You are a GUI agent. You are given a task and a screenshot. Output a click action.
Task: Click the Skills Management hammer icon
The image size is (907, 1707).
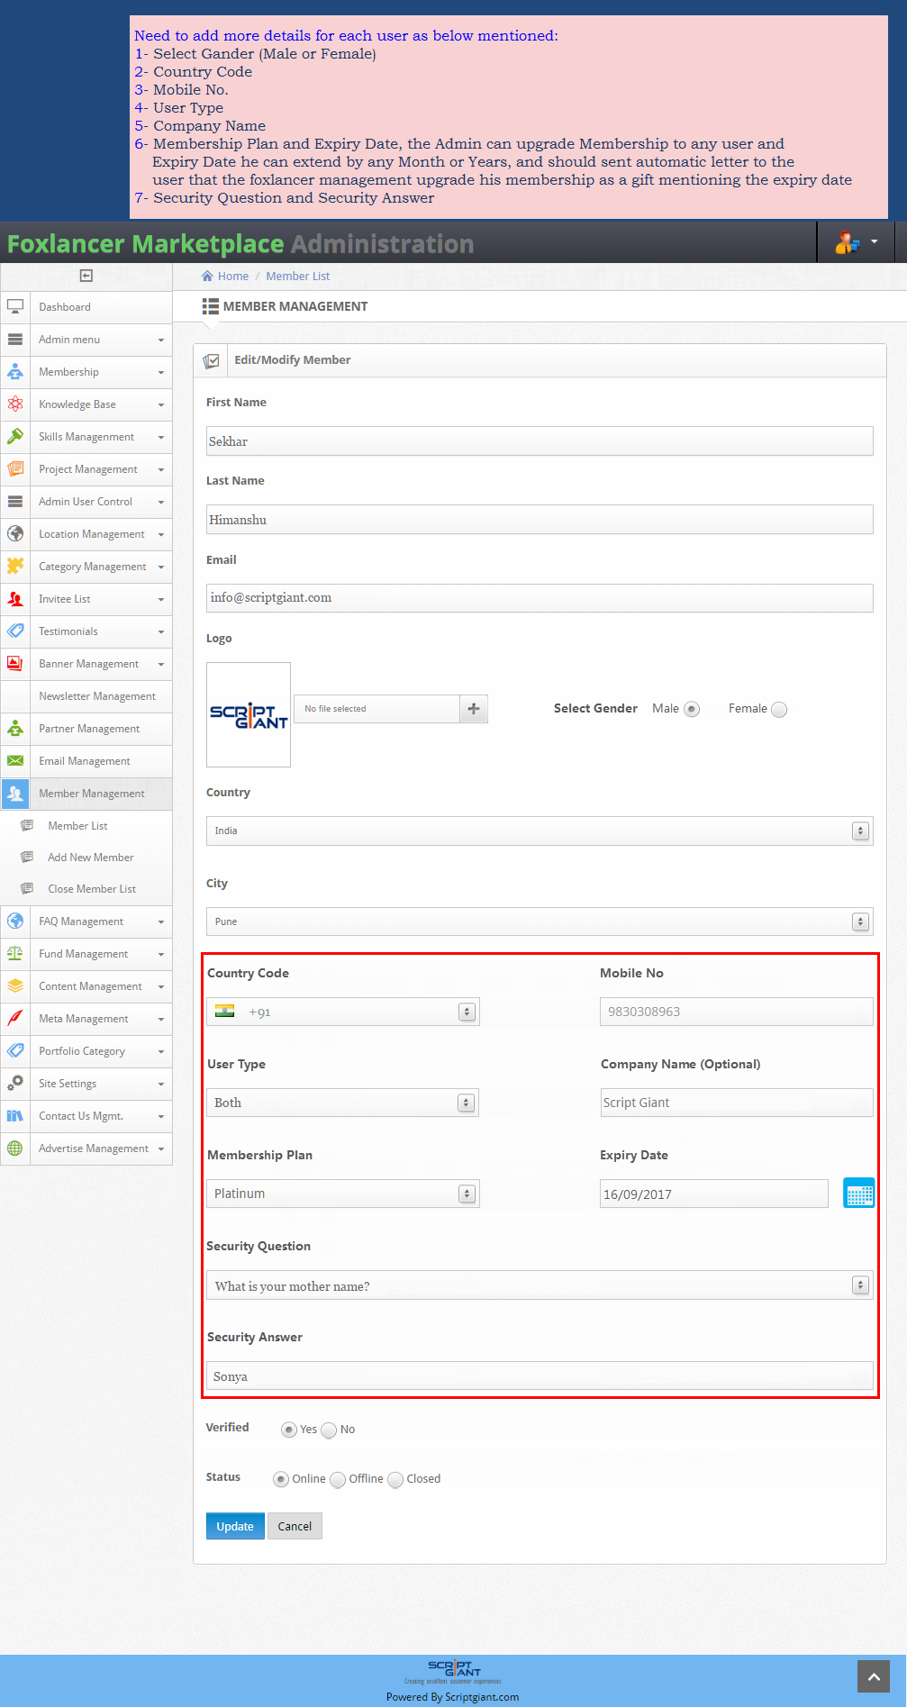(x=15, y=437)
